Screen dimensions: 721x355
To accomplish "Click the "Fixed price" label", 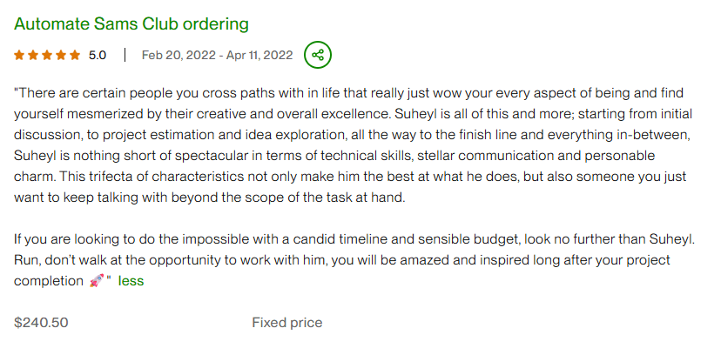I will click(287, 323).
